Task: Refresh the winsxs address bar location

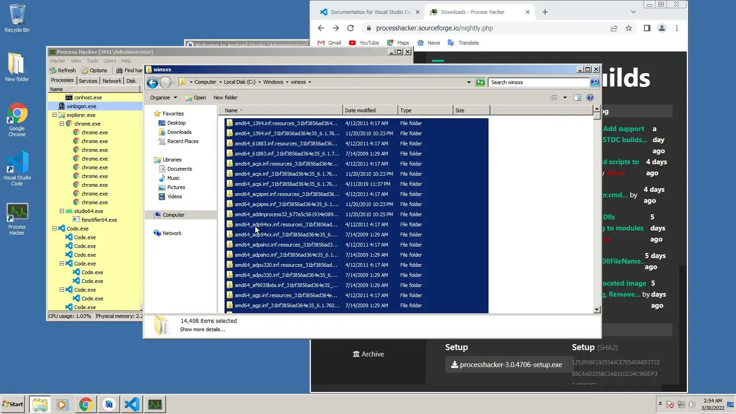Action: (480, 82)
